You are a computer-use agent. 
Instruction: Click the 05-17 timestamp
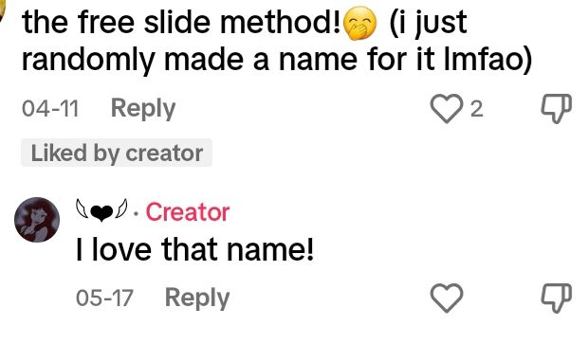[x=104, y=299]
